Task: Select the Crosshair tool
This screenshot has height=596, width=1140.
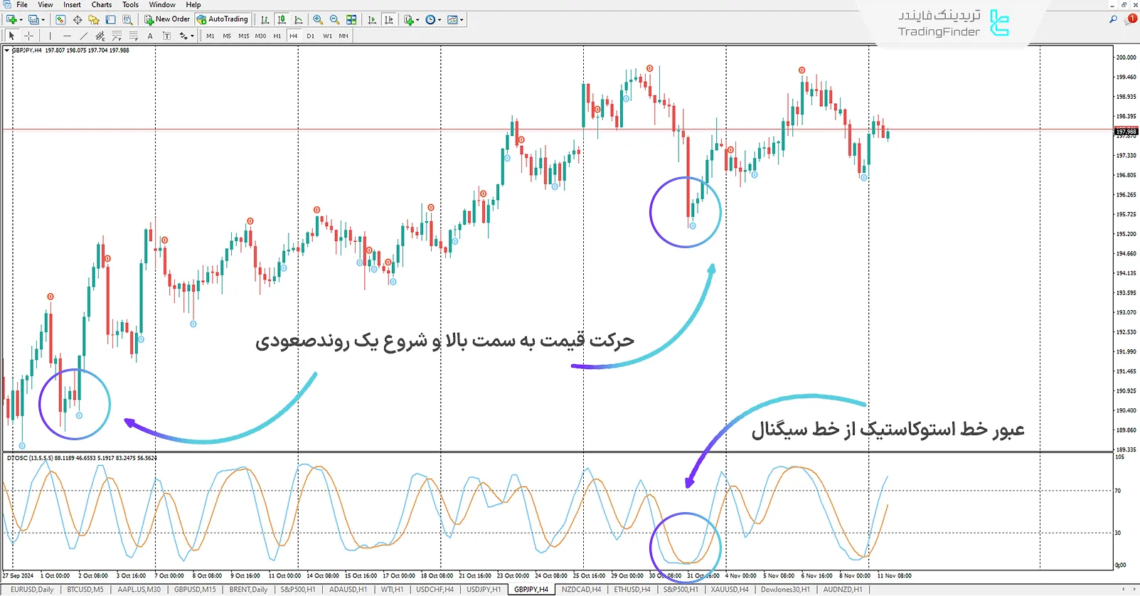Action: pyautogui.click(x=29, y=36)
